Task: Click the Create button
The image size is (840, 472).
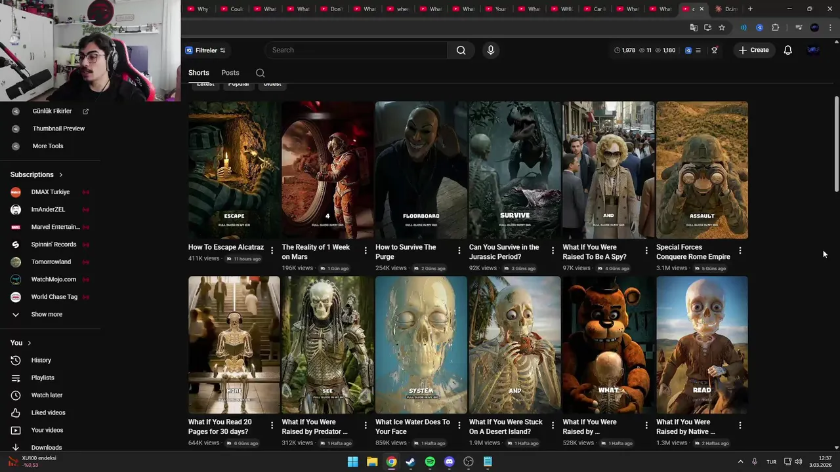Action: click(x=753, y=50)
